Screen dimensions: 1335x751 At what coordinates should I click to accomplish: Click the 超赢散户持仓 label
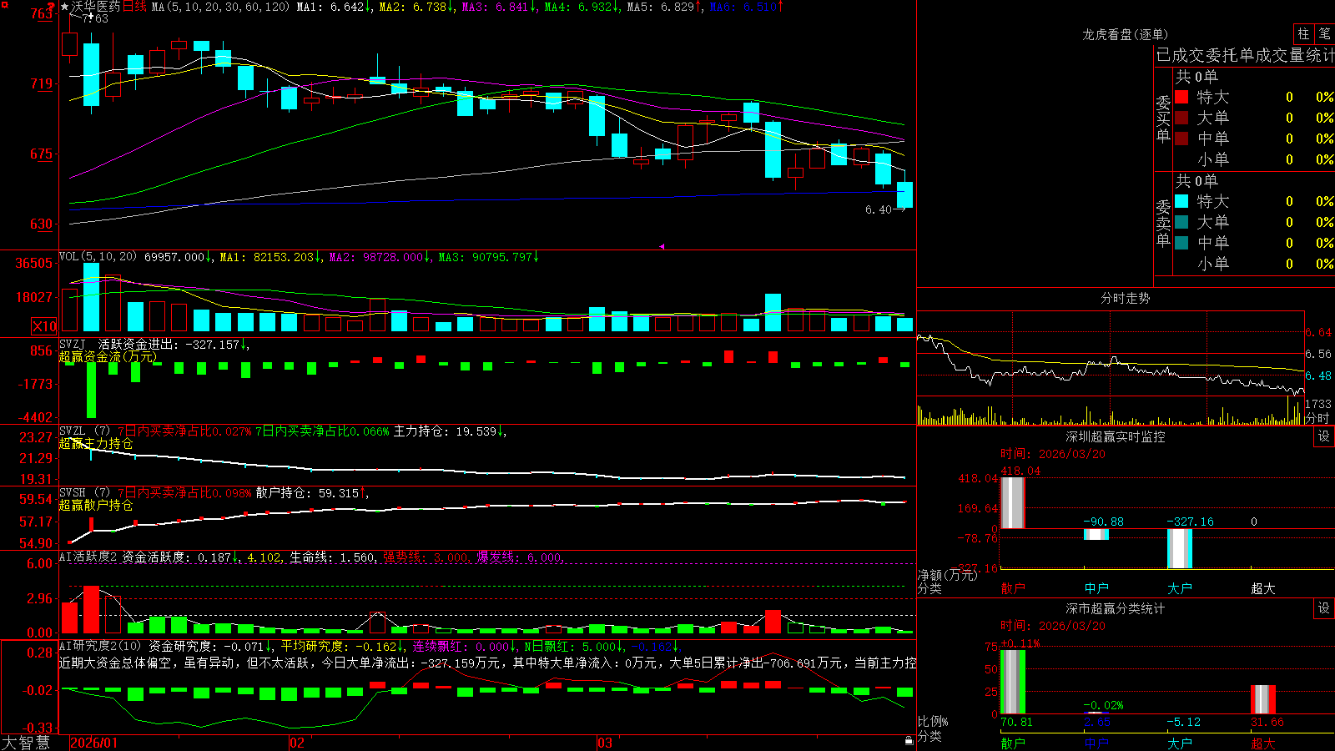pos(96,505)
